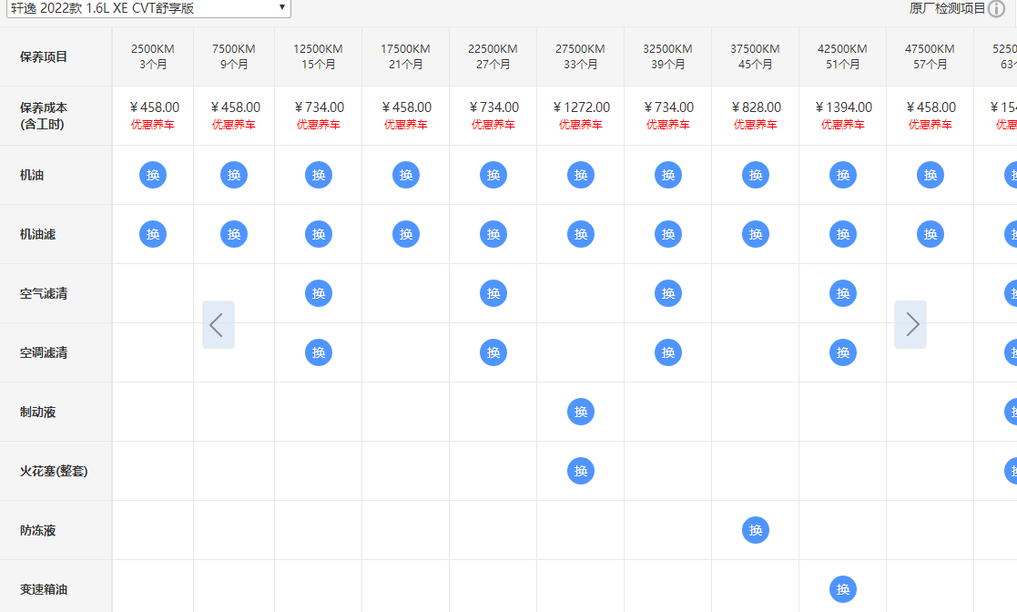This screenshot has height=612, width=1017.
Task: Click 空气滤清 换 badge at 42500KM
Action: click(843, 293)
